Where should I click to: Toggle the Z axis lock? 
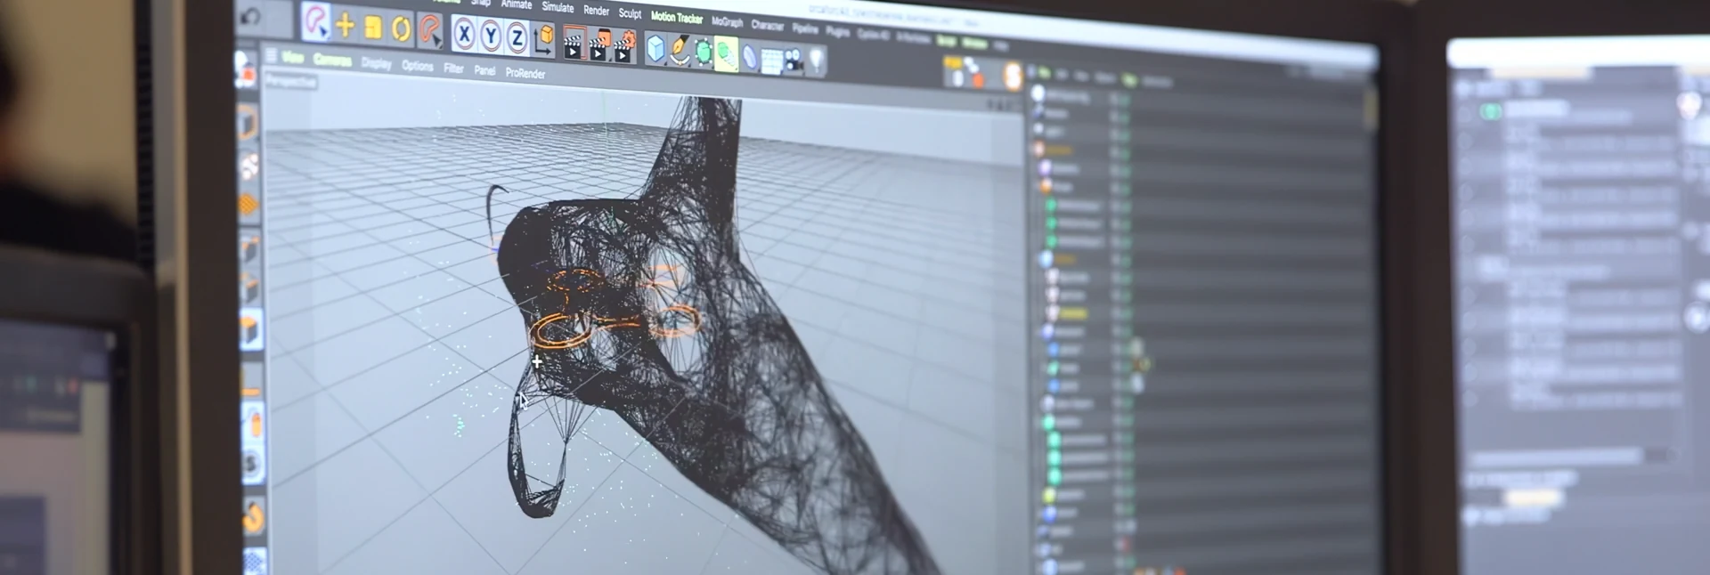click(517, 37)
